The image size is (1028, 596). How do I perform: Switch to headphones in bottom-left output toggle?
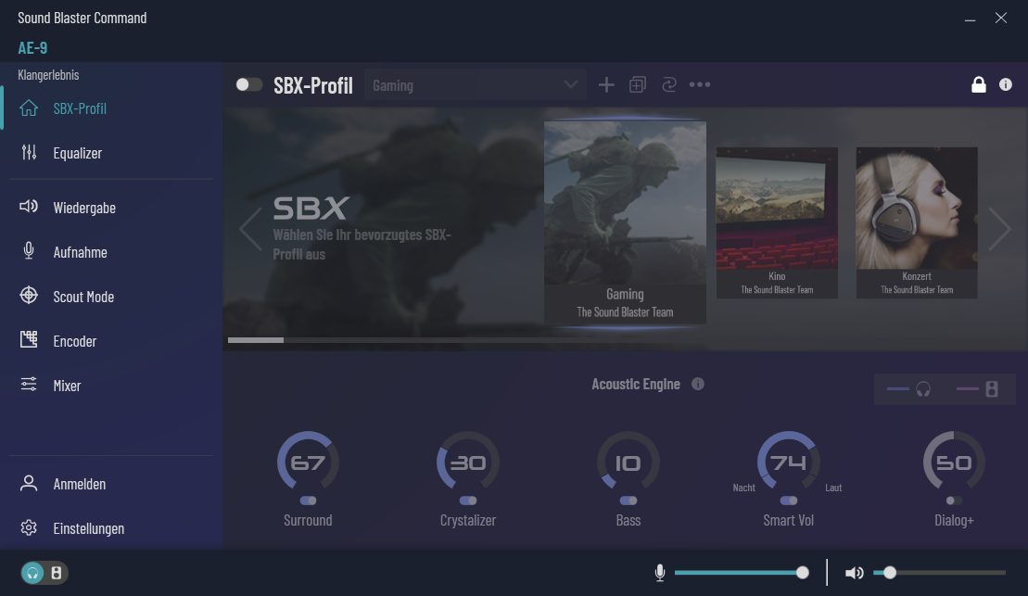(32, 573)
